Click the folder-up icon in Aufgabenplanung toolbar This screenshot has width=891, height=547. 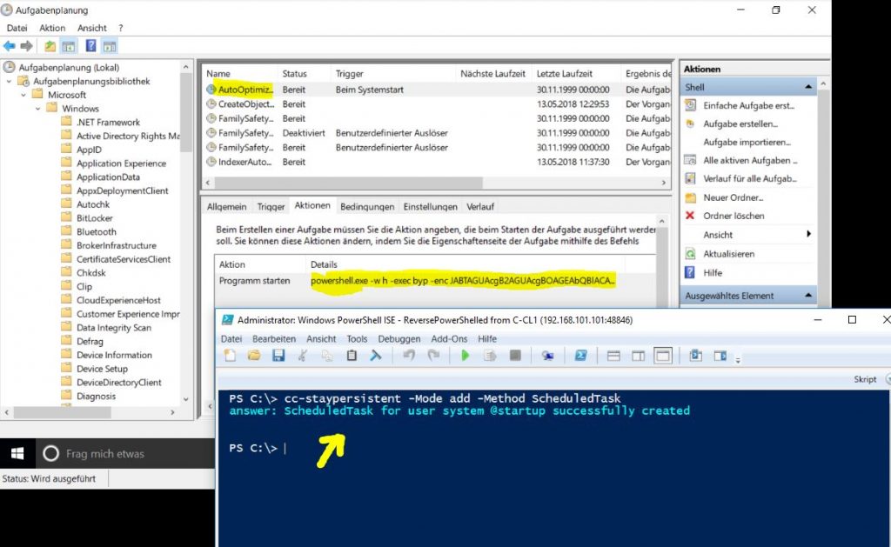tap(50, 46)
